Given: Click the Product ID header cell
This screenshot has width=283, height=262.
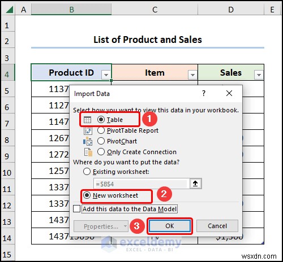Looking at the screenshot, I should (71, 73).
